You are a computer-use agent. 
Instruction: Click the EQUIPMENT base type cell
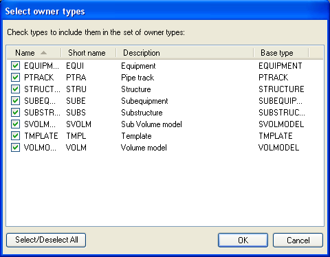tap(280, 66)
